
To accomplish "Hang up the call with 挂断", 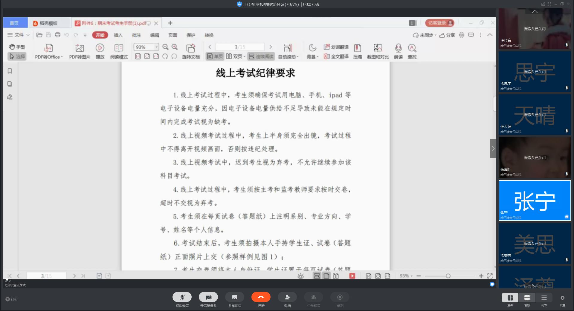I will pyautogui.click(x=261, y=297).
